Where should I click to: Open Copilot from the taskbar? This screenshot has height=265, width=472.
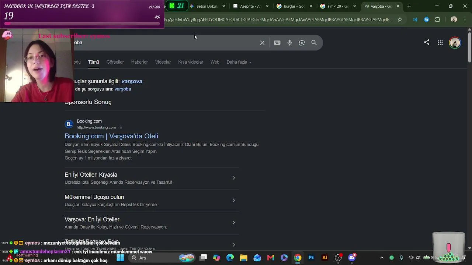(x=216, y=258)
